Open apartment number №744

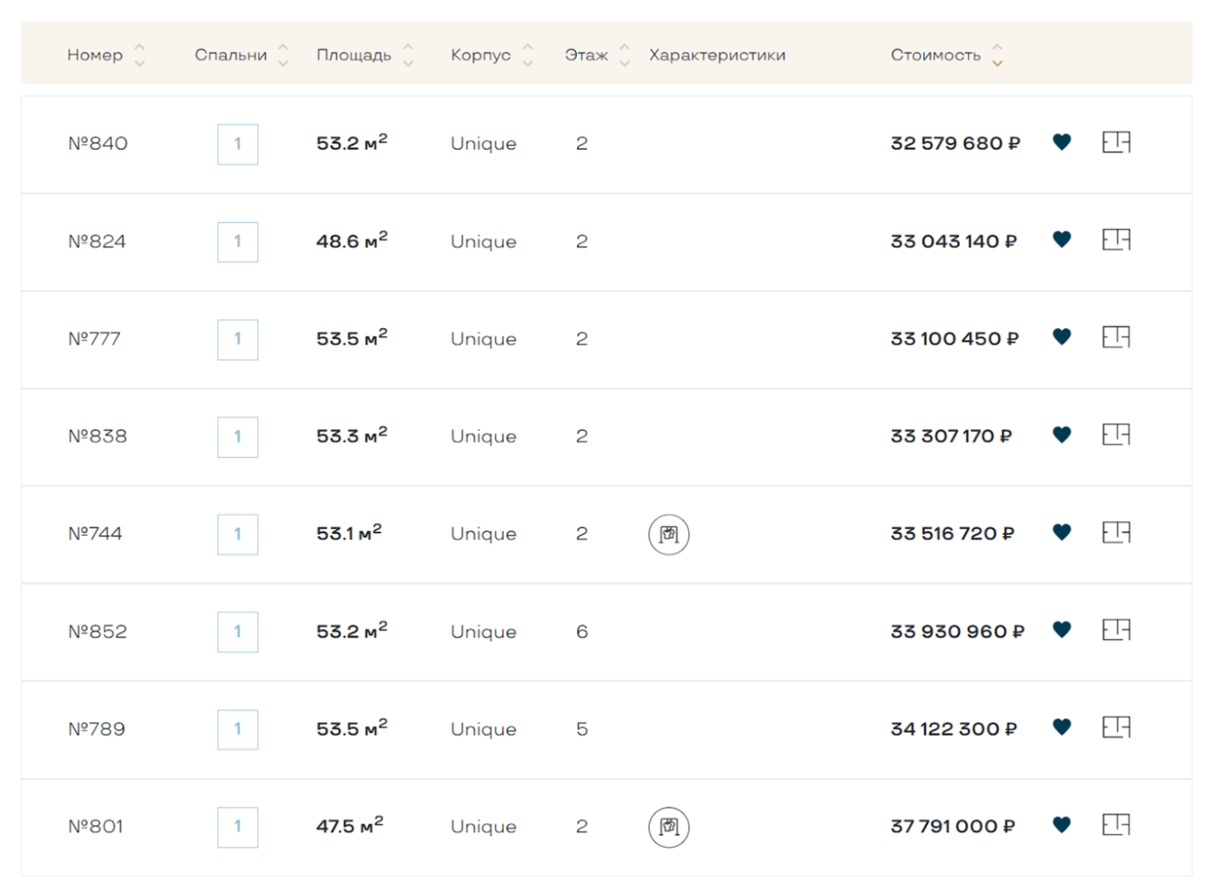point(95,533)
